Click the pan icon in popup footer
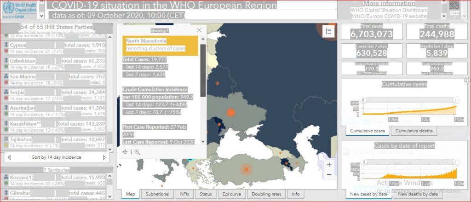This screenshot has height=202, width=471. click(x=125, y=152)
